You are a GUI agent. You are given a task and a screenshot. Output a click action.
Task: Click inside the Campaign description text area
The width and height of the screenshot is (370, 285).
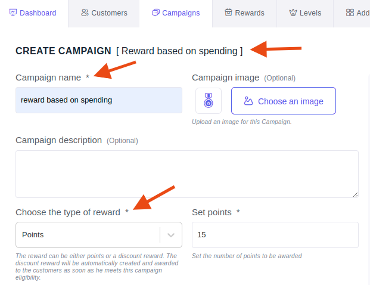(x=187, y=174)
